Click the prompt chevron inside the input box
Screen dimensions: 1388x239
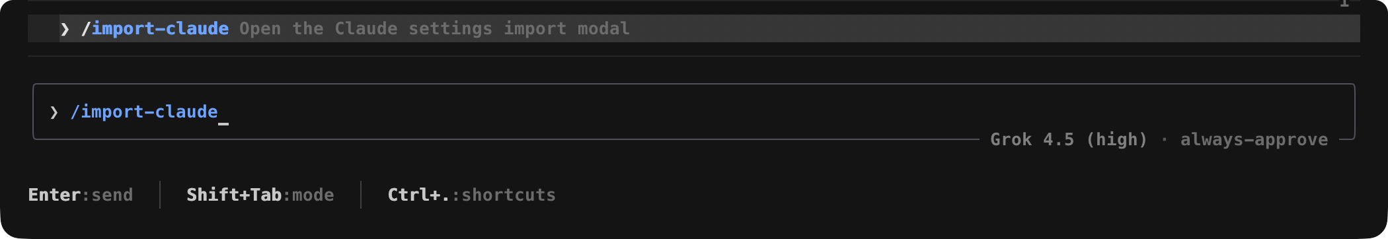pyautogui.click(x=54, y=112)
